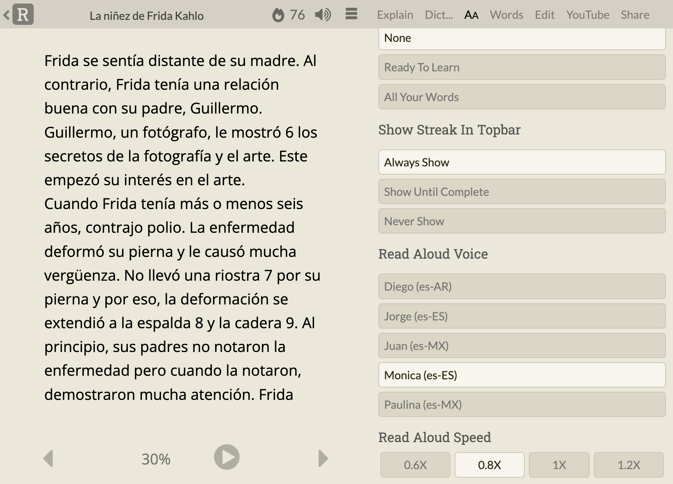Set read aloud speed to 1.2X
673x484 pixels.
628,464
